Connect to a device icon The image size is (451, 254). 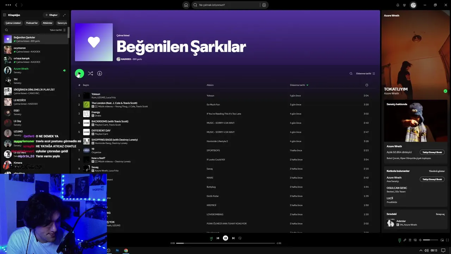[x=415, y=240]
